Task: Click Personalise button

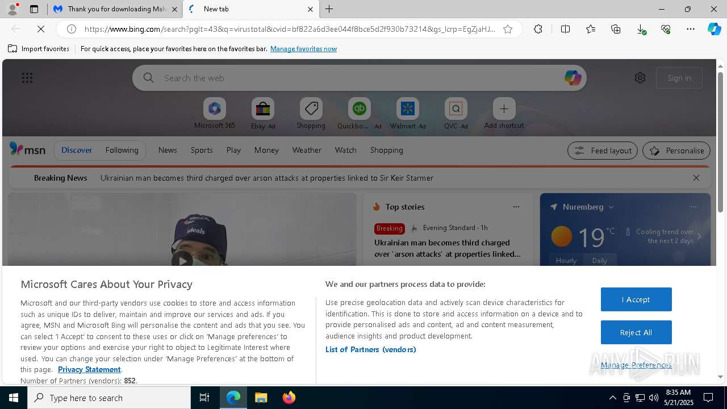Action: click(x=676, y=151)
